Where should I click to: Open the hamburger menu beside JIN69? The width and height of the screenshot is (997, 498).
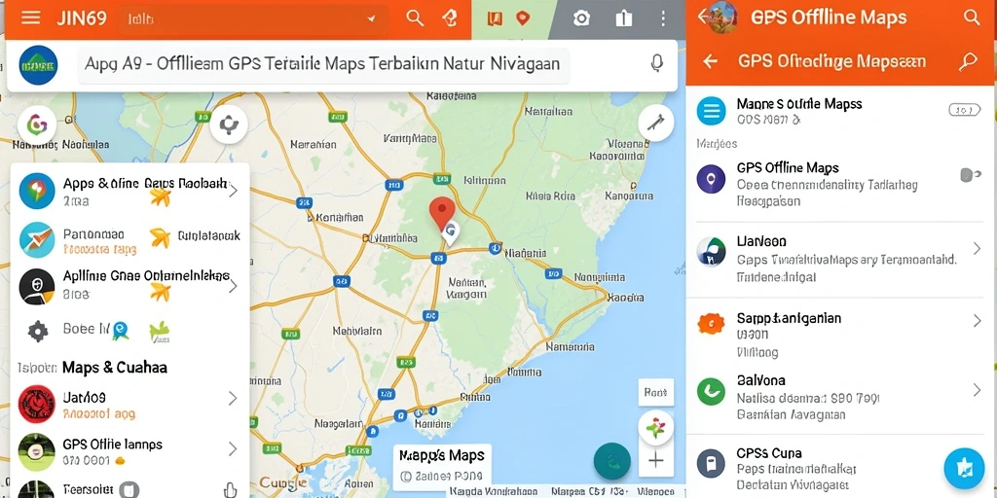30,18
